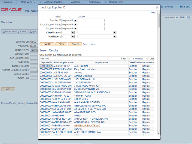Sort results by Short Supplier Name column
Screen dimensions: 192x144
64,63
